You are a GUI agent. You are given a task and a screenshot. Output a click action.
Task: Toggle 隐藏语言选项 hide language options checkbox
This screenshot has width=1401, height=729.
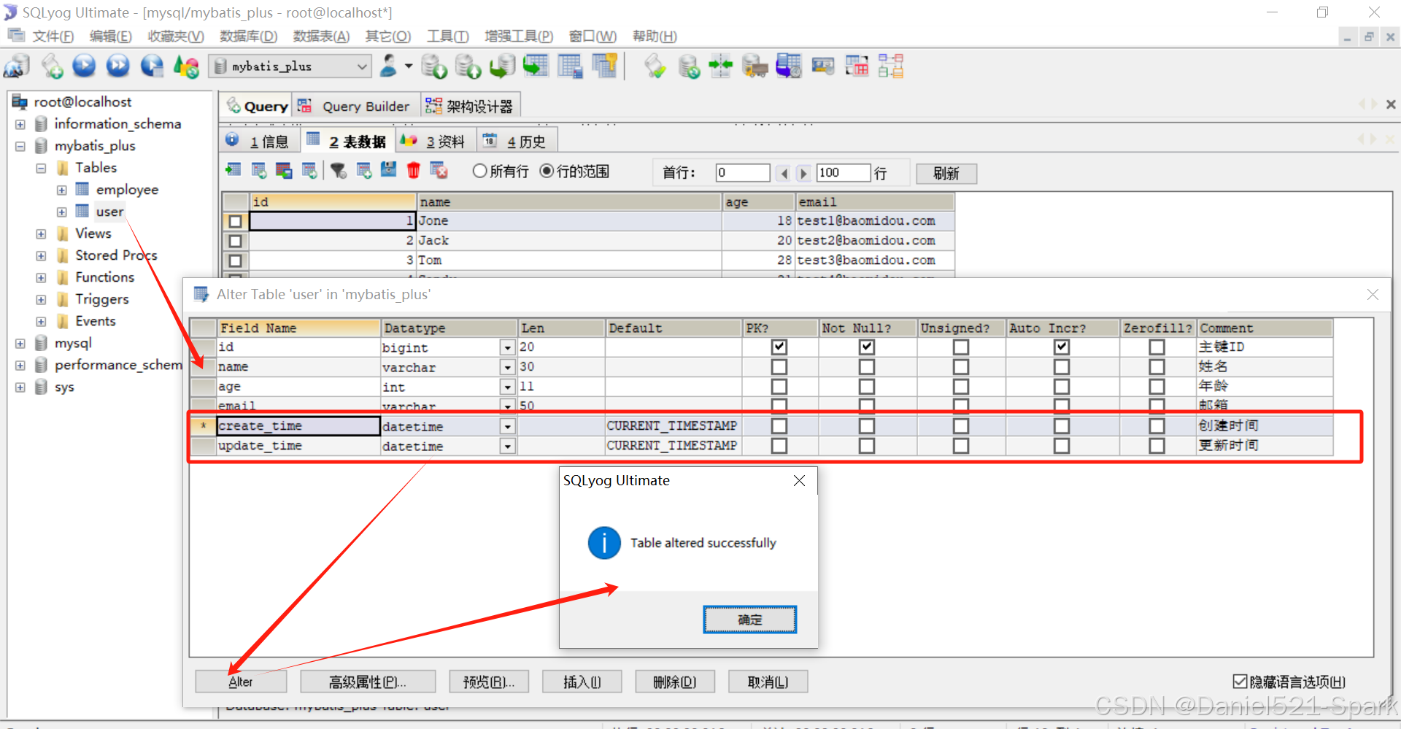tap(1239, 682)
